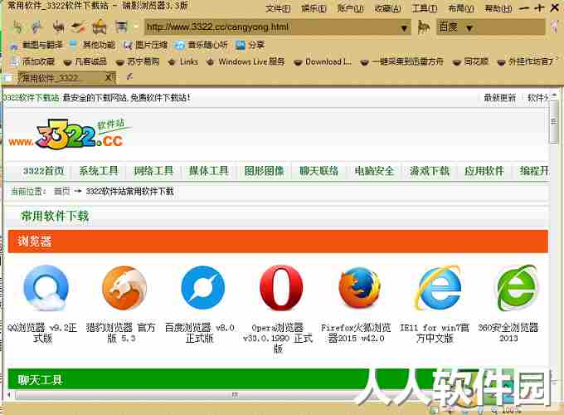The width and height of the screenshot is (564, 415).
Task: Open the 收藏(A) menu
Action: 387,8
